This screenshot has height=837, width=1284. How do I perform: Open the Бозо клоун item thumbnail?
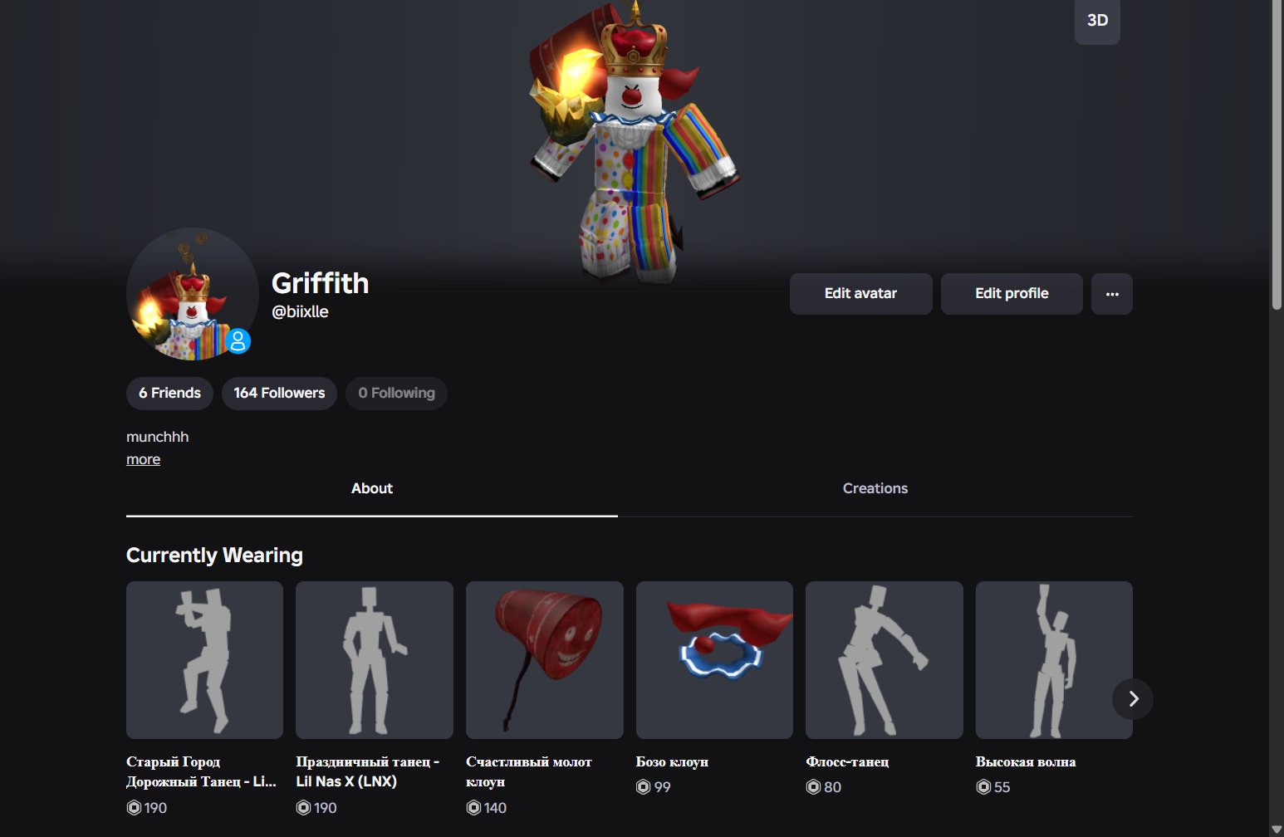[714, 660]
